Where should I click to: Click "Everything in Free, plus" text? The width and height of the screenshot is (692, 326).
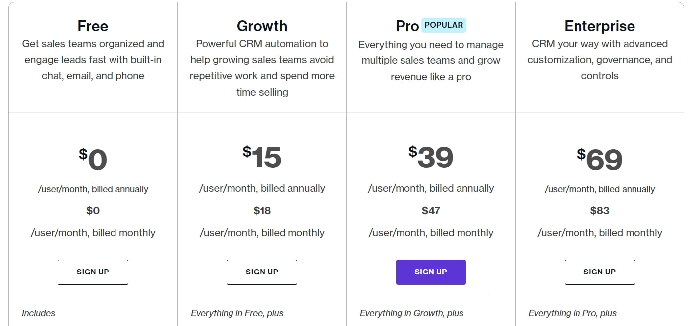(x=237, y=313)
